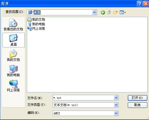Expand the 查找范围 location dropdown

[94, 12]
